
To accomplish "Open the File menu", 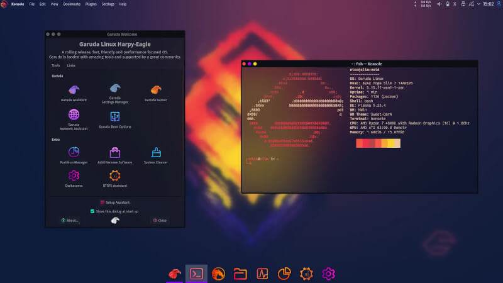I will (x=32, y=4).
